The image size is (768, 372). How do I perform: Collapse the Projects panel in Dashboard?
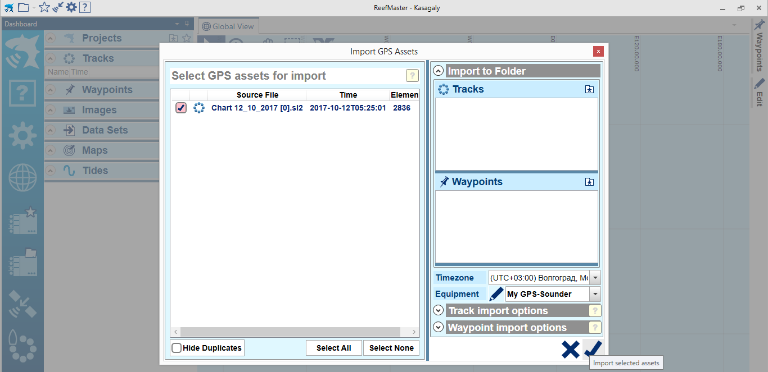point(51,38)
